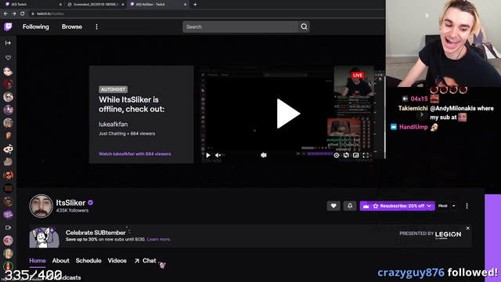Click the Just Chatting category text

[x=112, y=134]
